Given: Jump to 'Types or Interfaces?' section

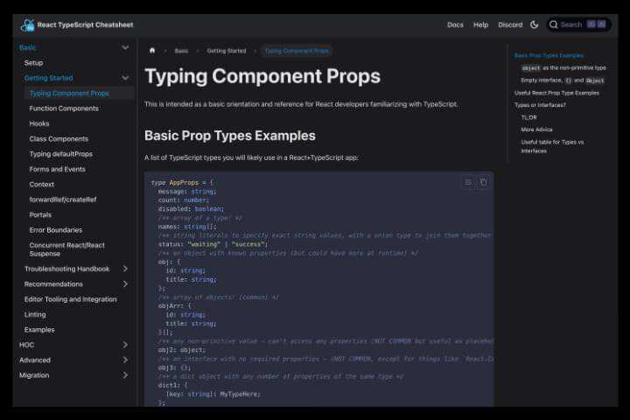Looking at the screenshot, I should [540, 105].
